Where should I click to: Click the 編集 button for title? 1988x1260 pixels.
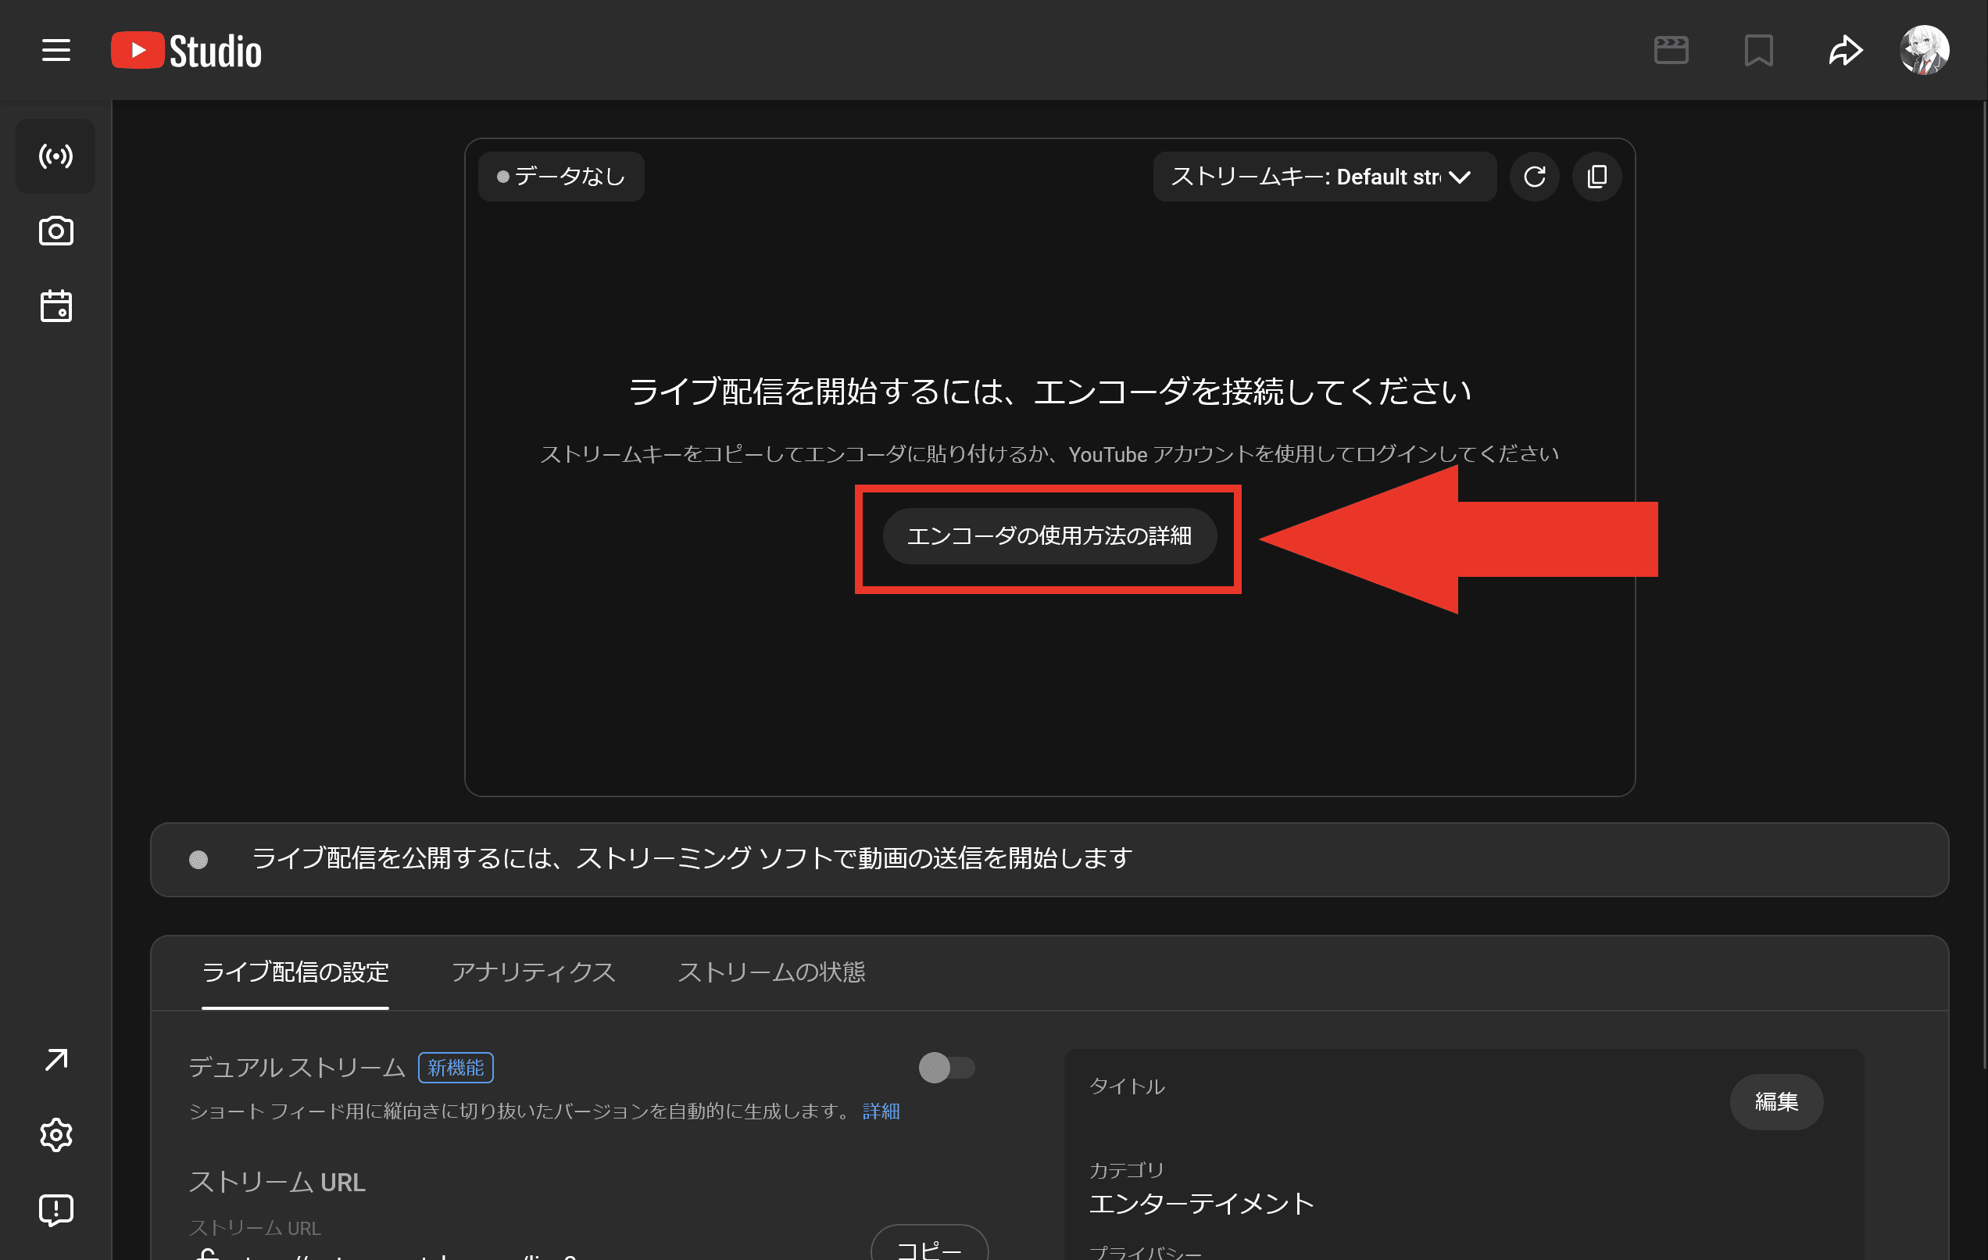point(1777,1101)
